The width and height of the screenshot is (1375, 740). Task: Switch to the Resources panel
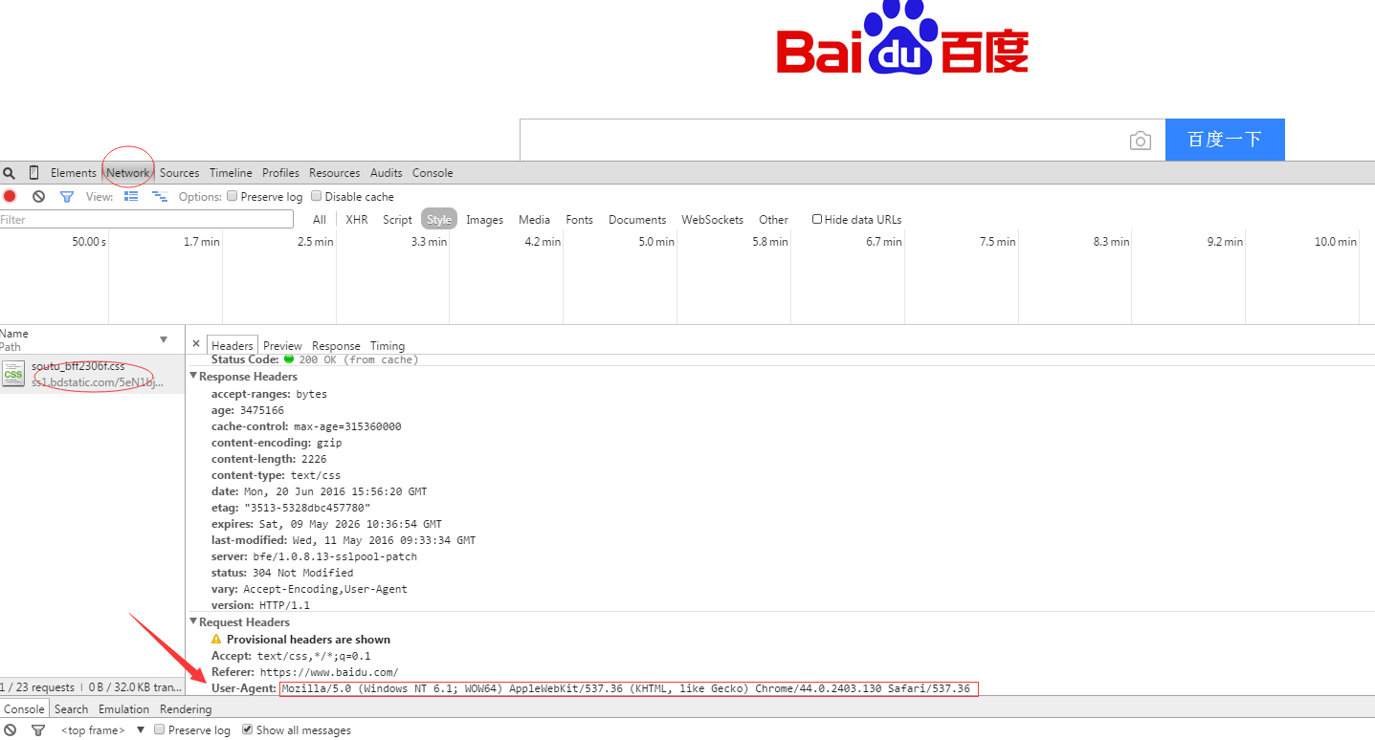point(335,173)
